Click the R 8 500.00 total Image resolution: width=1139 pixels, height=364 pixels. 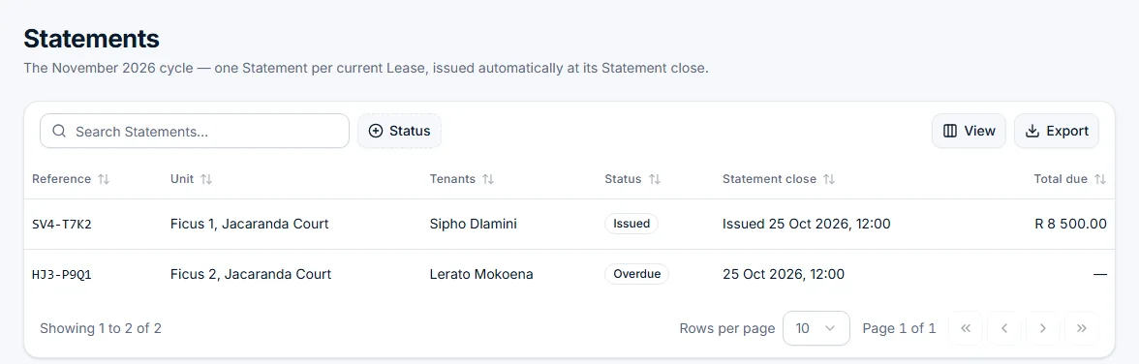click(1071, 224)
